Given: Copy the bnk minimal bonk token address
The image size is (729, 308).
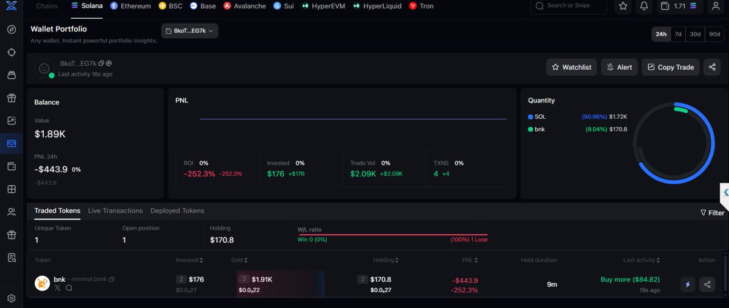Looking at the screenshot, I should point(112,280).
